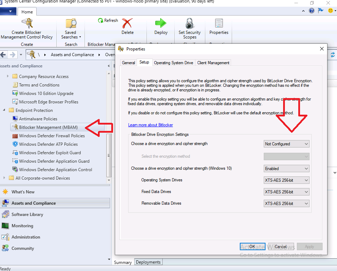The image size is (337, 271).
Task: Click Assets and Compliance breadcrumb
Action: (x=72, y=55)
